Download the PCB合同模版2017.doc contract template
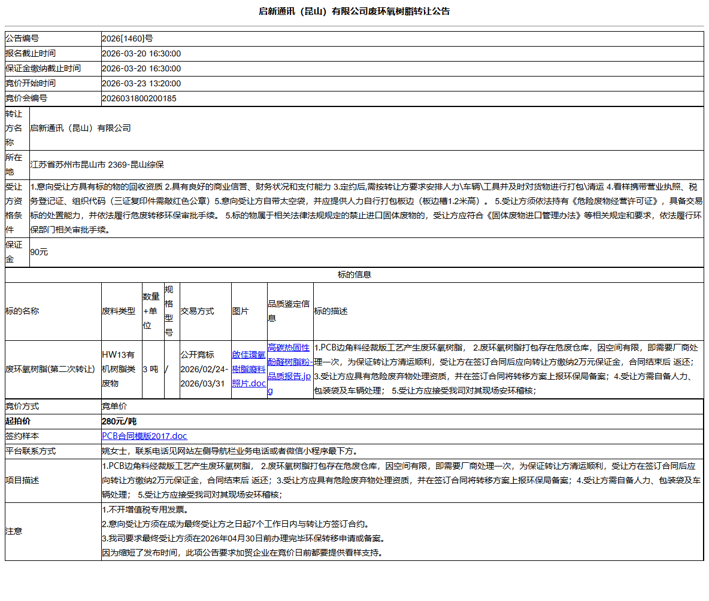Screen dimensions: 709x601 144,436
